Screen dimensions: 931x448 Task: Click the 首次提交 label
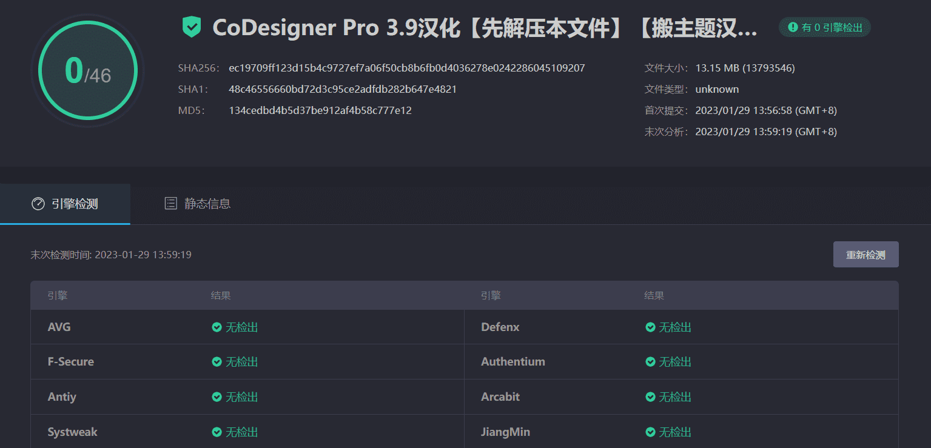pos(666,110)
